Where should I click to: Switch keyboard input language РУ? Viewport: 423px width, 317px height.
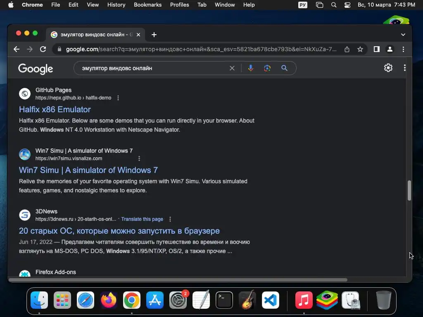303,5
